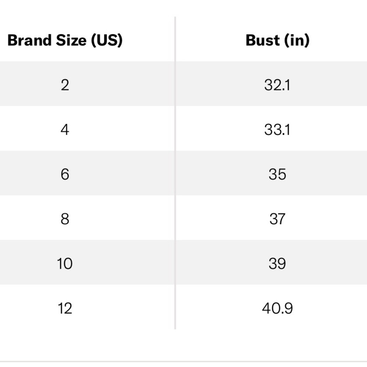Image resolution: width=367 pixels, height=367 pixels.
Task: Click the 33.1 bust measurement
Action: click(277, 130)
